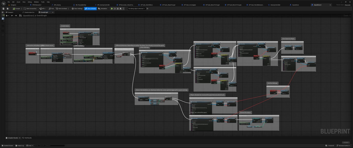The height and width of the screenshot is (148, 353).
Task: Click the green Play button
Action: tap(112, 9)
